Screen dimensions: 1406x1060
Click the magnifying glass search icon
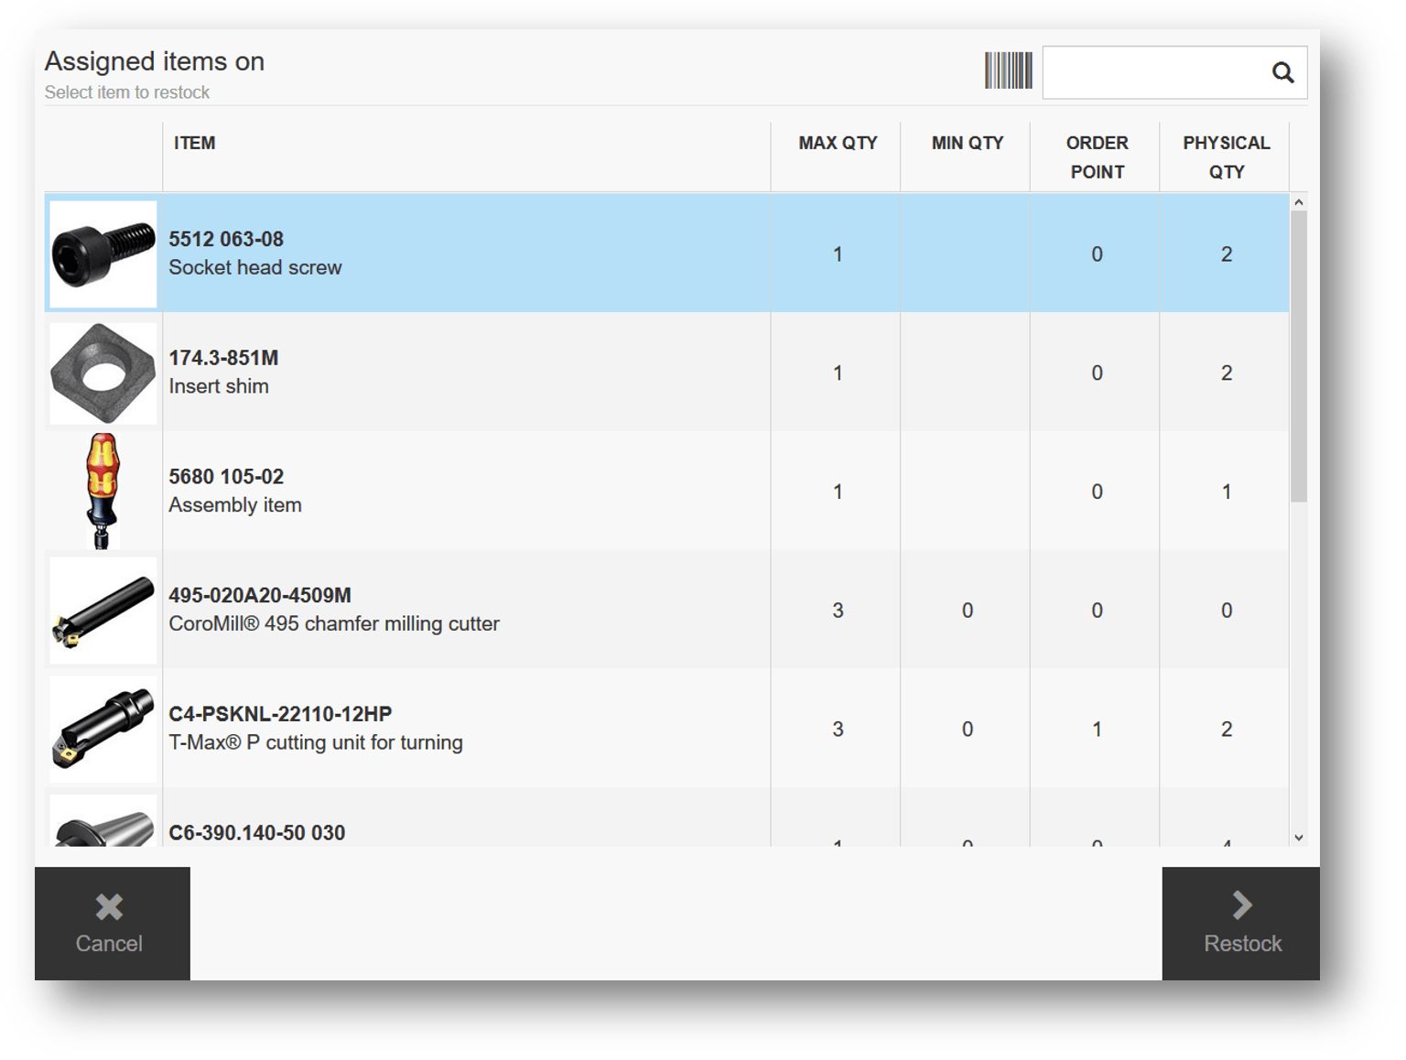pos(1282,72)
